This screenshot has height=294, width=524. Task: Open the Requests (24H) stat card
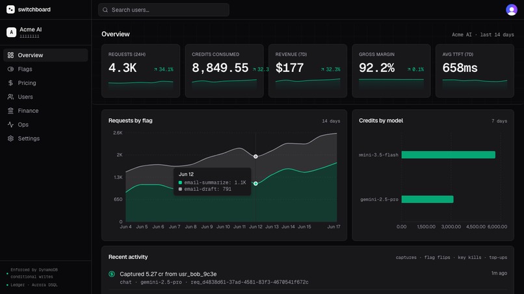(x=140, y=71)
